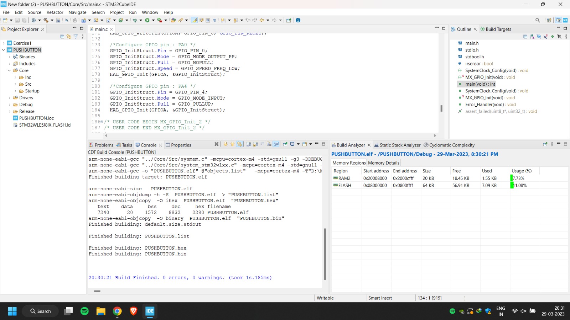This screenshot has width=570, height=320.
Task: Toggle Link with Editor in Project Explorer
Action: click(x=69, y=37)
